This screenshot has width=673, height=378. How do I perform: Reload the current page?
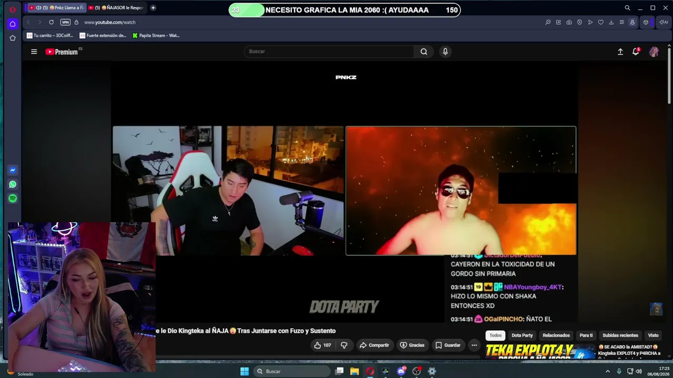pyautogui.click(x=51, y=22)
